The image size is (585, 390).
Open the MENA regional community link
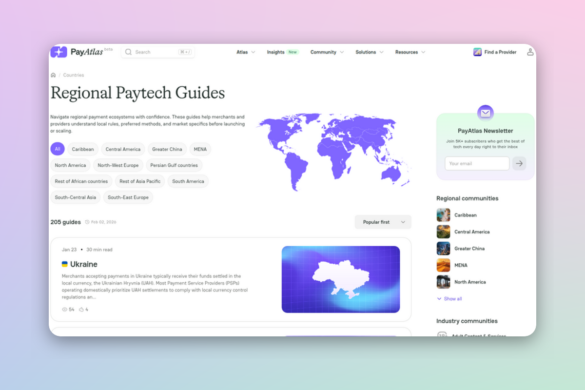(461, 265)
